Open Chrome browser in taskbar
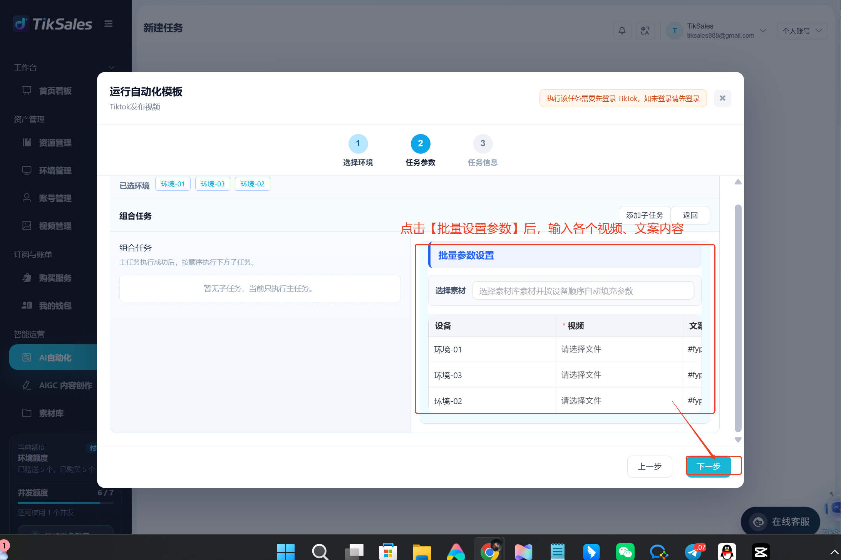 489,551
